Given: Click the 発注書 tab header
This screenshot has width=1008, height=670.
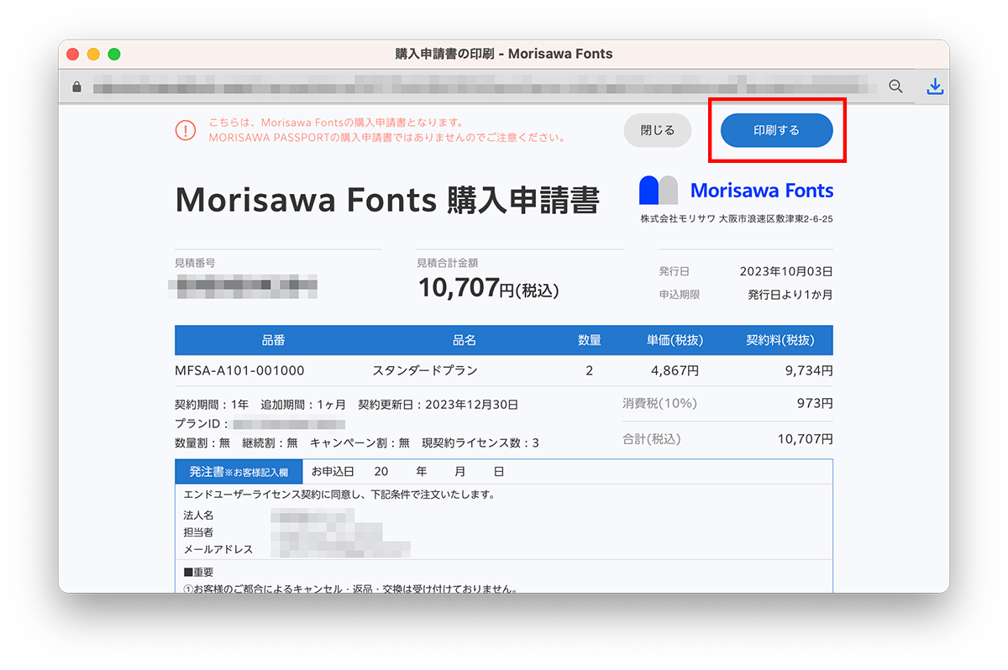Looking at the screenshot, I should (x=239, y=472).
